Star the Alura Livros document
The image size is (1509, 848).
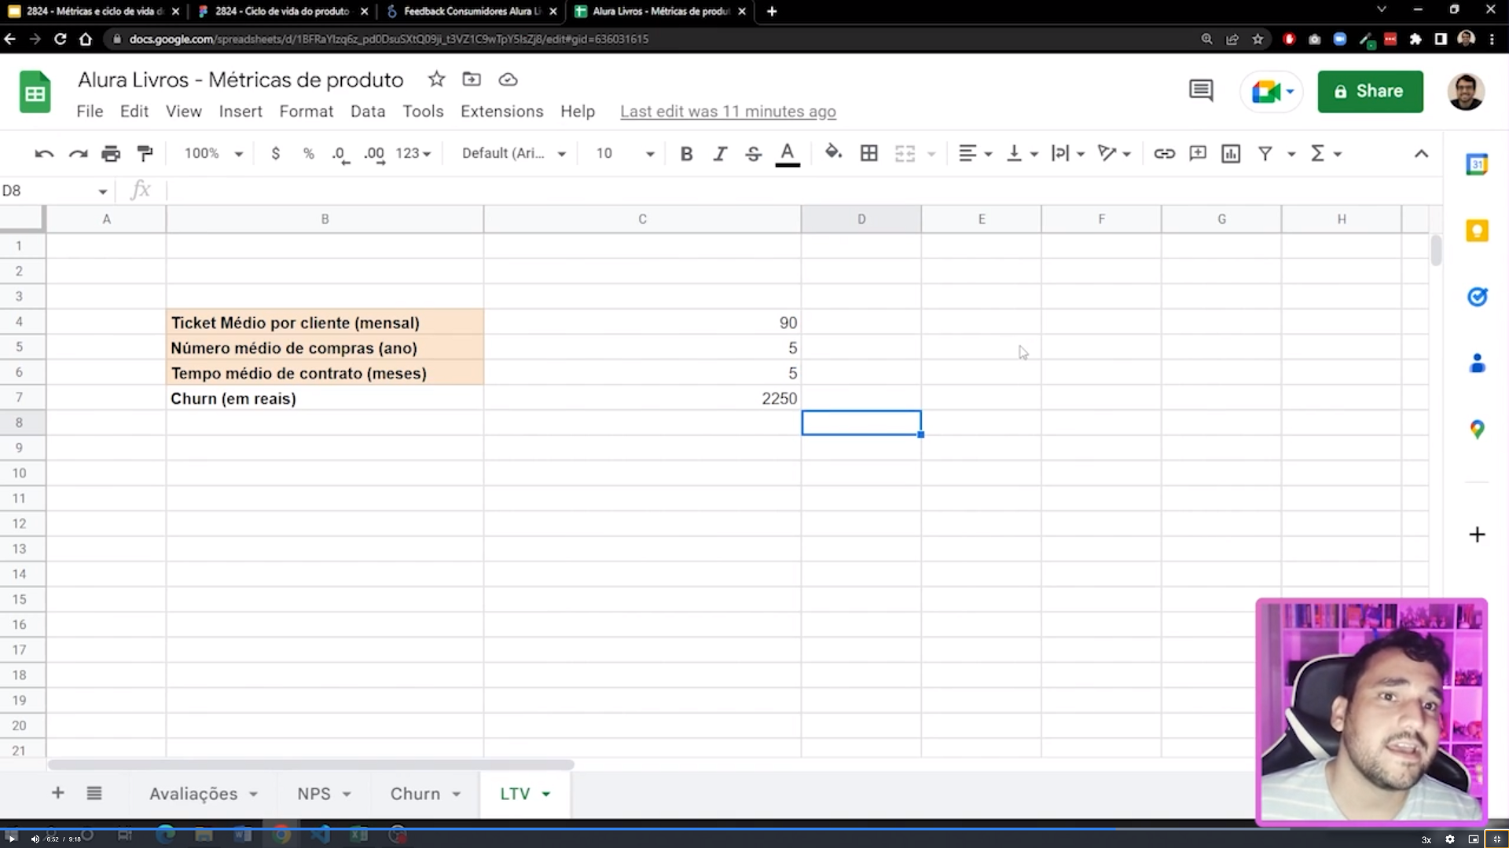click(436, 79)
